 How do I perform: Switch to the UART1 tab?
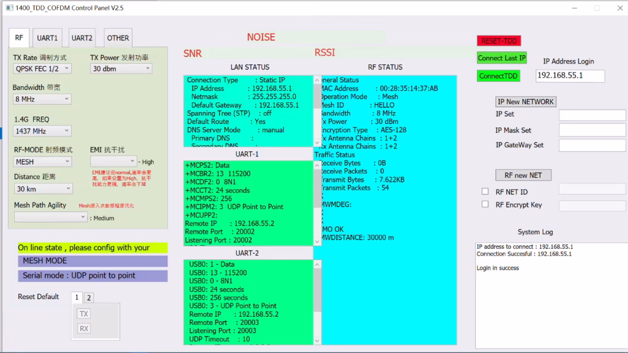coord(47,37)
